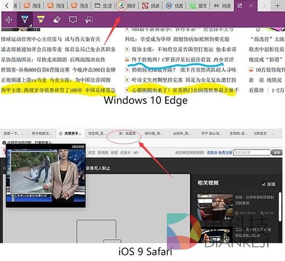Focus the NetEase video search field
The image size is (285, 261).
pos(251,153)
